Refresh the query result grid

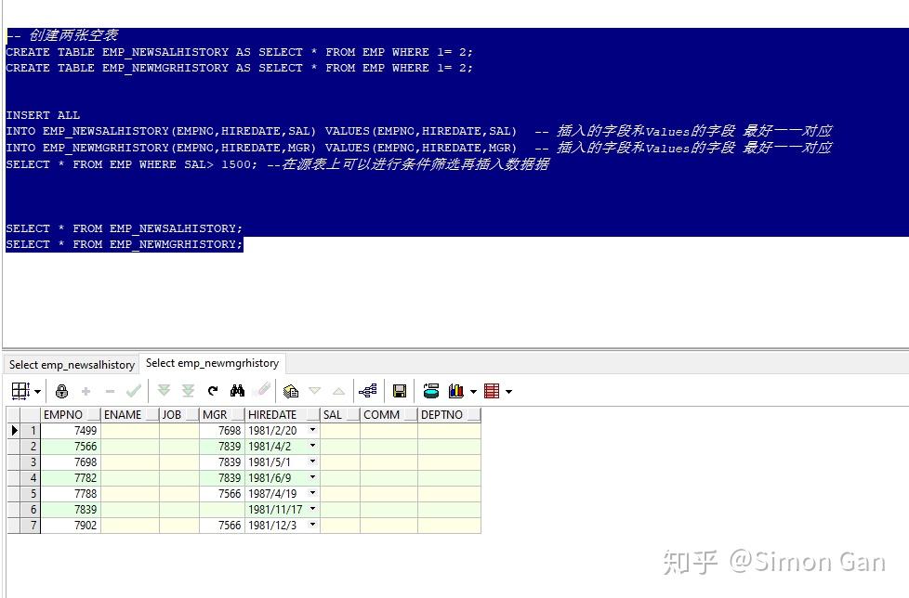pyautogui.click(x=212, y=390)
